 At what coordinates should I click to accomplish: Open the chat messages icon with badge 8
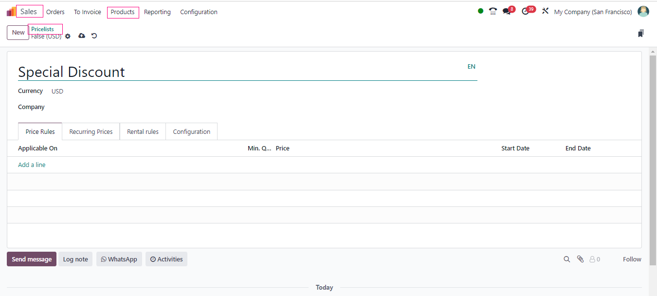[x=507, y=12]
